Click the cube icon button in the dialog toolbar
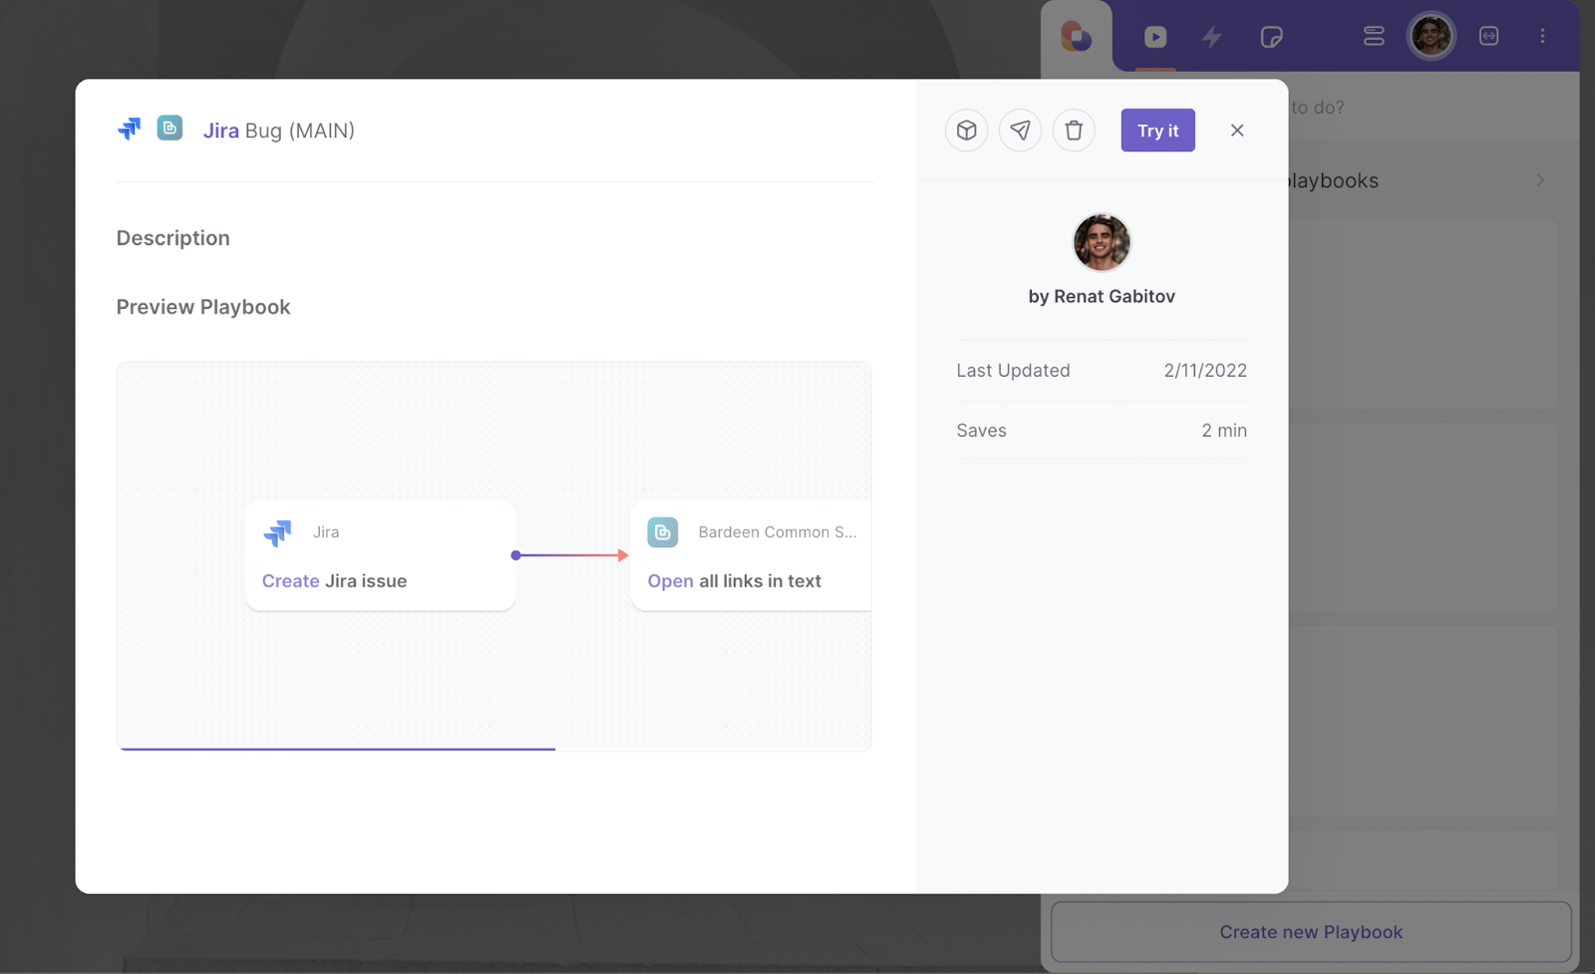 (966, 131)
